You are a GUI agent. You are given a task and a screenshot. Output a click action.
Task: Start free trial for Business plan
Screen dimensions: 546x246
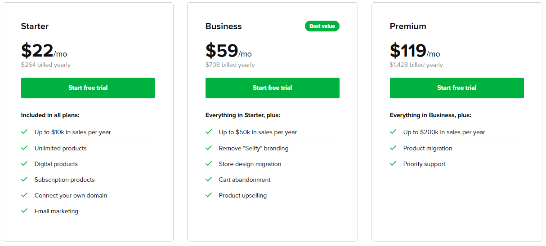(273, 88)
